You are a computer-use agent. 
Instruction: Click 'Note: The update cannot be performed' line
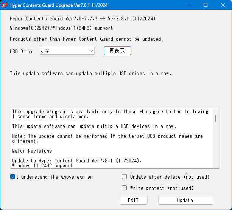[107, 136]
